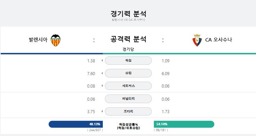Select the 페널티킥 stat button

[128, 99]
